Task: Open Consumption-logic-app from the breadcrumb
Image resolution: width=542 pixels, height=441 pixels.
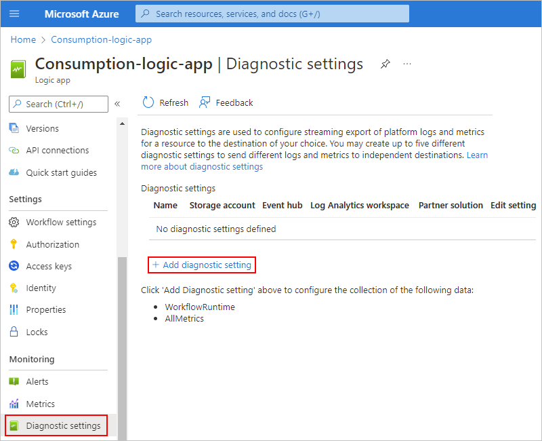Action: coord(100,39)
